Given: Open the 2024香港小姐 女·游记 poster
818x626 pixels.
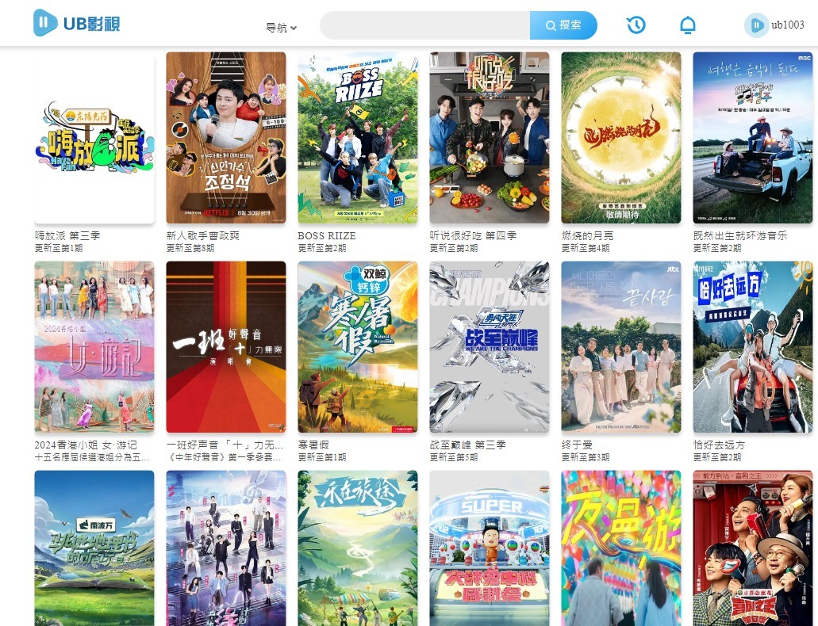Looking at the screenshot, I should point(94,347).
